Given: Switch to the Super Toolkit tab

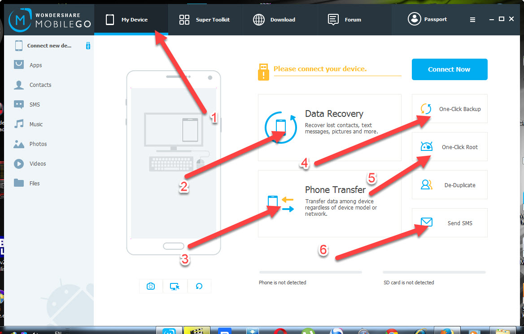Looking at the screenshot, I should pos(205,20).
